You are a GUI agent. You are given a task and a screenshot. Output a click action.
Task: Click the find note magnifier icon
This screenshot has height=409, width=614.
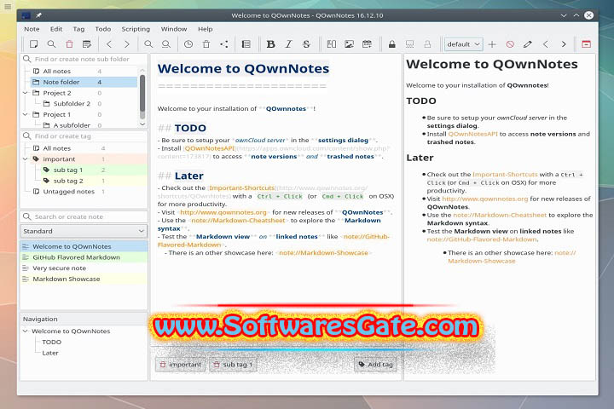pos(51,44)
